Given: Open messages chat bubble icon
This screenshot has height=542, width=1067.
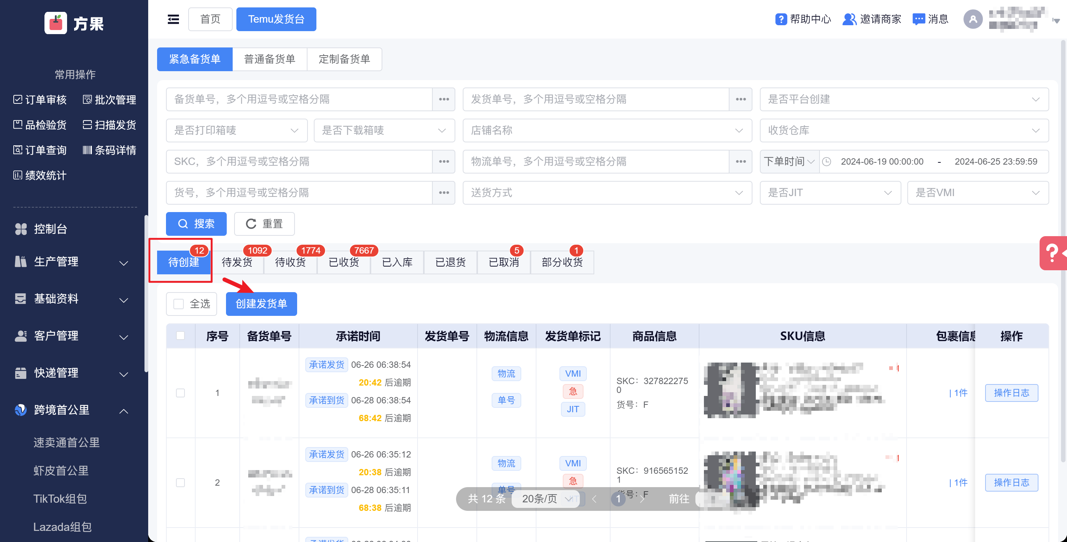Looking at the screenshot, I should pyautogui.click(x=918, y=19).
